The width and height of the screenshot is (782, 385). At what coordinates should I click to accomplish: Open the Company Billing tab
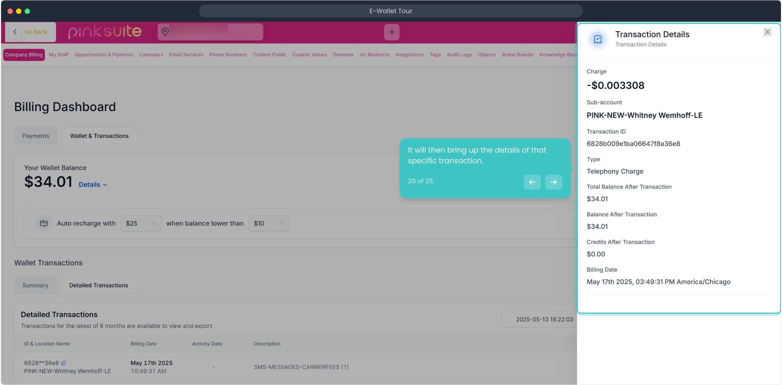pyautogui.click(x=24, y=55)
